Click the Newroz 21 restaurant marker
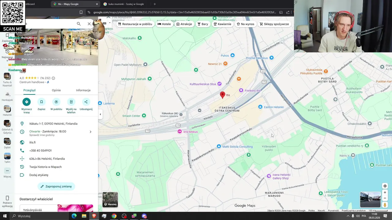The image size is (392, 220). click(x=225, y=64)
